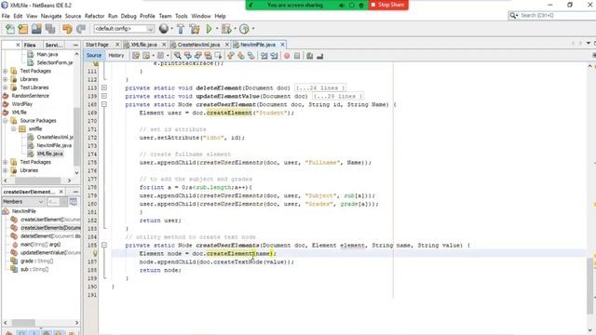Click the Find Next Occurrence icon

tap(197, 56)
